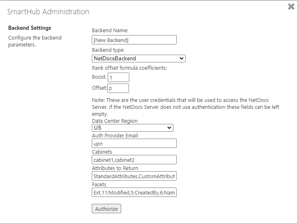Click the SmartHub Administration title text

pyautogui.click(x=48, y=12)
